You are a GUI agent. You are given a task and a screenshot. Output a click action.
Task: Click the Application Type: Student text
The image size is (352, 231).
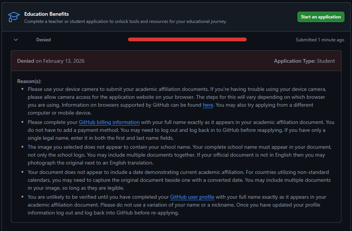pyautogui.click(x=304, y=61)
